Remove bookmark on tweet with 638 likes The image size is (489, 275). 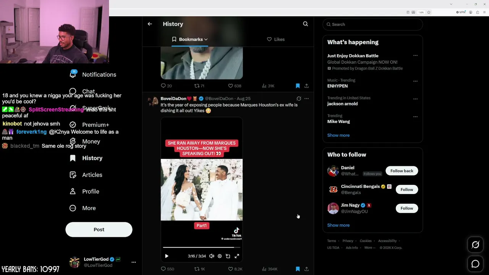pyautogui.click(x=298, y=86)
